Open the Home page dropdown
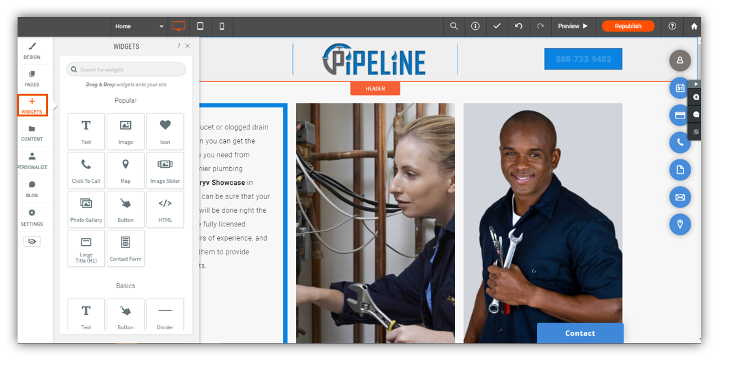Screen dimensions: 729x365 tap(139, 26)
